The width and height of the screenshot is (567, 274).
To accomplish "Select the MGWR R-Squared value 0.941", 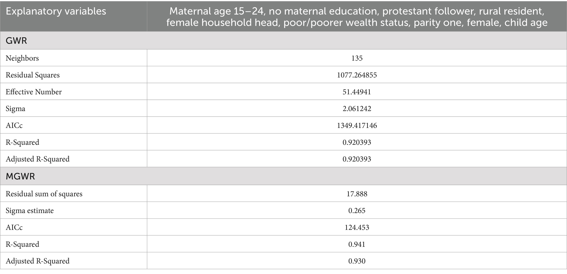I will pyautogui.click(x=357, y=244).
